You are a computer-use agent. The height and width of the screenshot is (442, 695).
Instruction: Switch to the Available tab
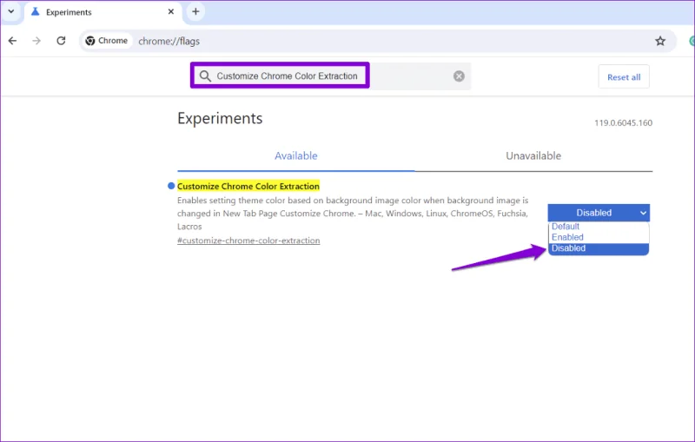point(295,156)
